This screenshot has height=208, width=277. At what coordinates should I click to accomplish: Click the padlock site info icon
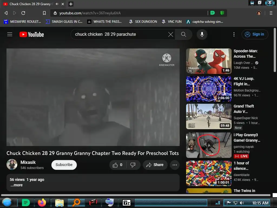[55, 13]
